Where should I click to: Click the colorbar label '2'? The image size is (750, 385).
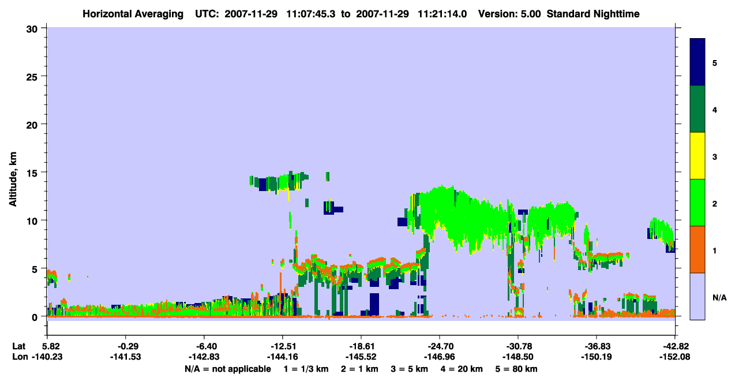click(x=715, y=203)
